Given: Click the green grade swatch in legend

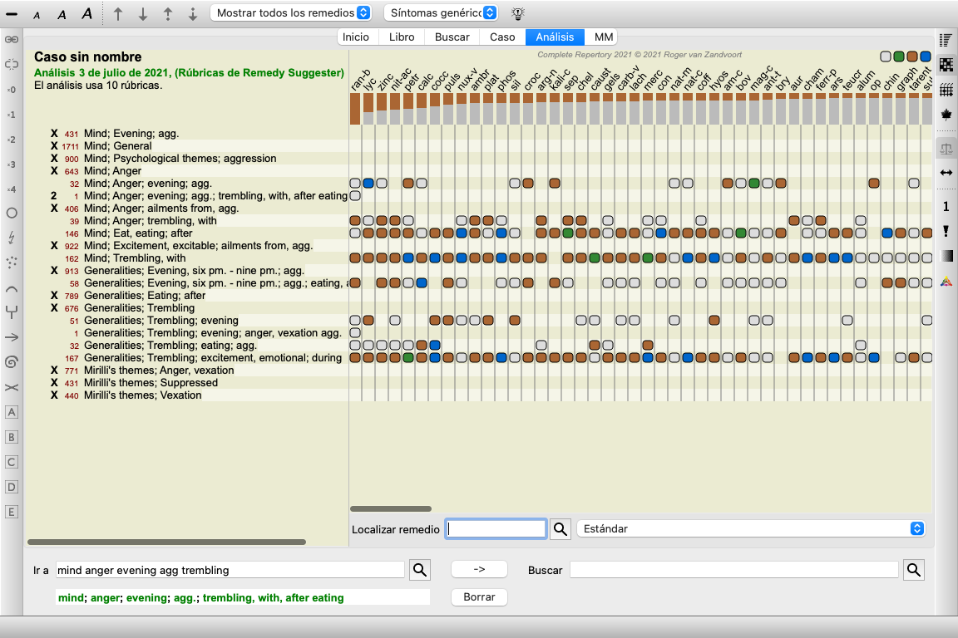Looking at the screenshot, I should (x=899, y=56).
